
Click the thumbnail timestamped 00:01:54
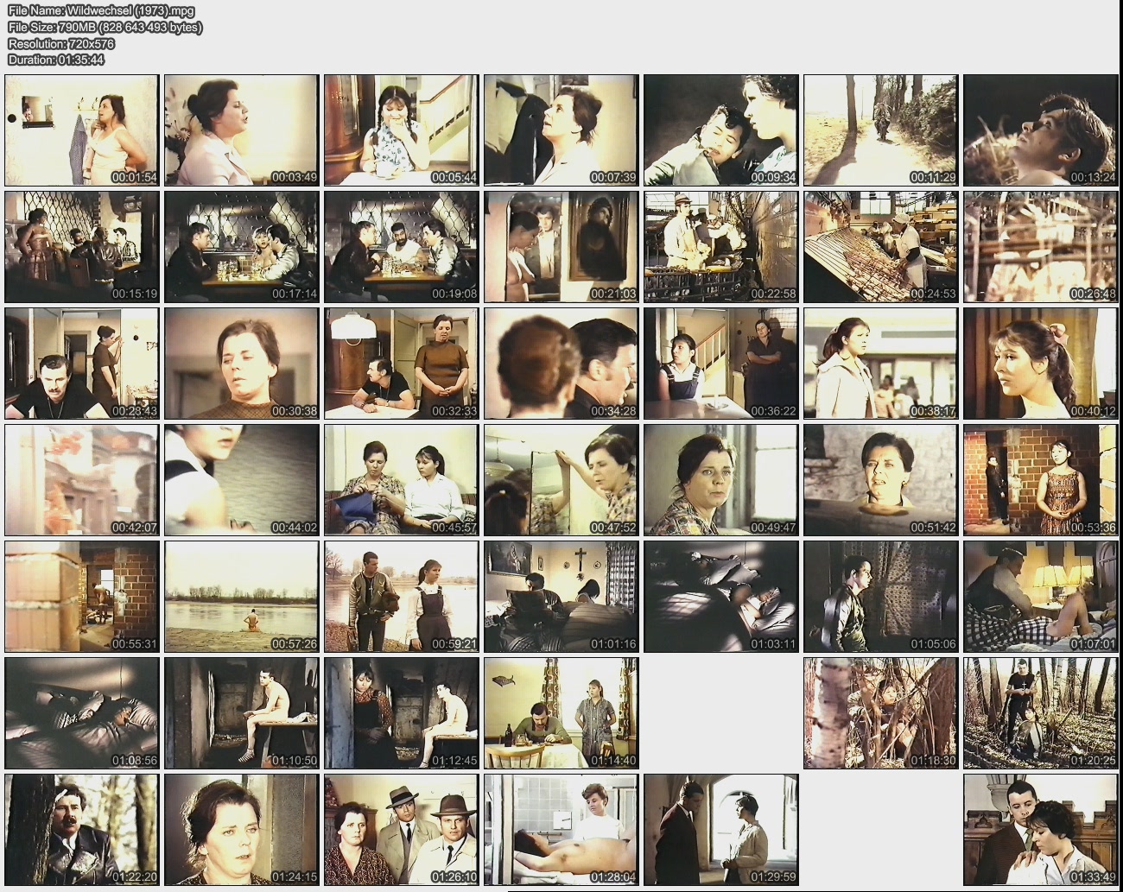pos(82,130)
